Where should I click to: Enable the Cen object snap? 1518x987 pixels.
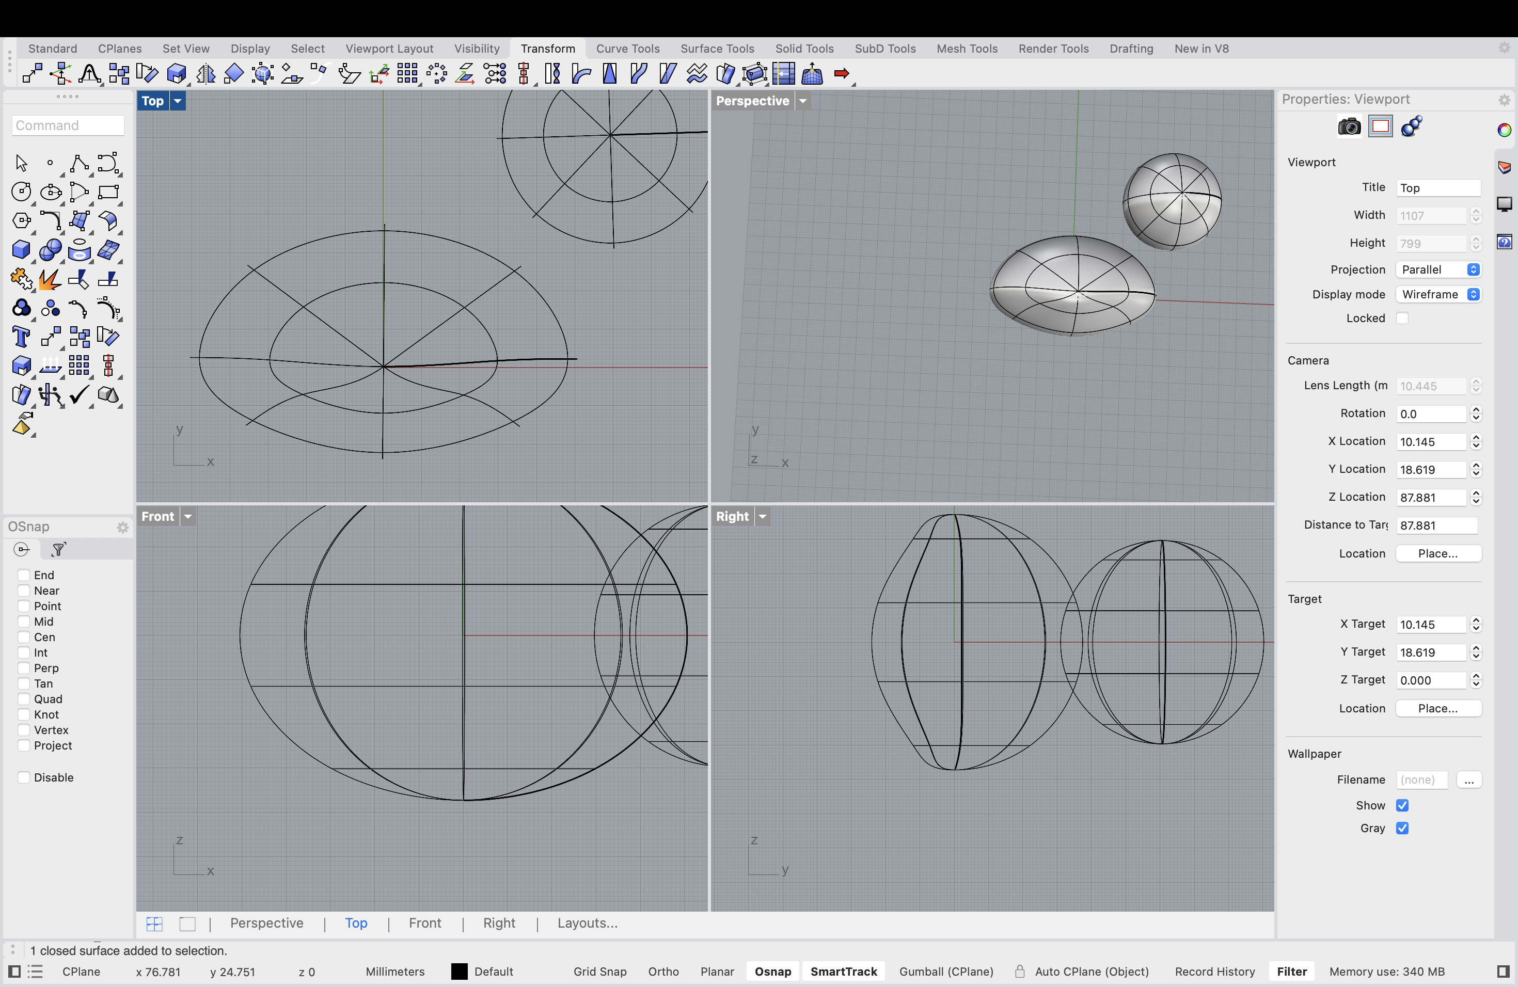[24, 637]
